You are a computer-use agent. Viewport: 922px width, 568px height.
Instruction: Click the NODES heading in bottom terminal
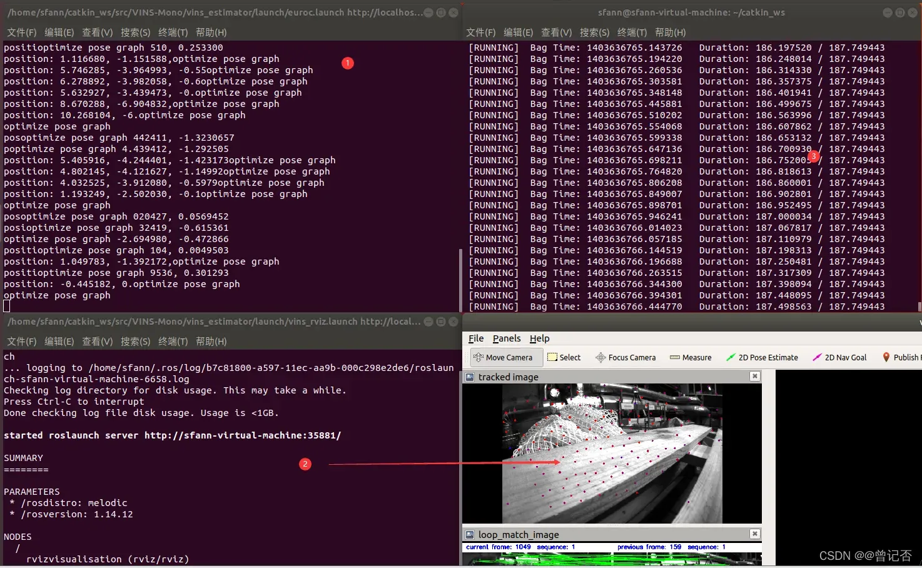point(18,537)
